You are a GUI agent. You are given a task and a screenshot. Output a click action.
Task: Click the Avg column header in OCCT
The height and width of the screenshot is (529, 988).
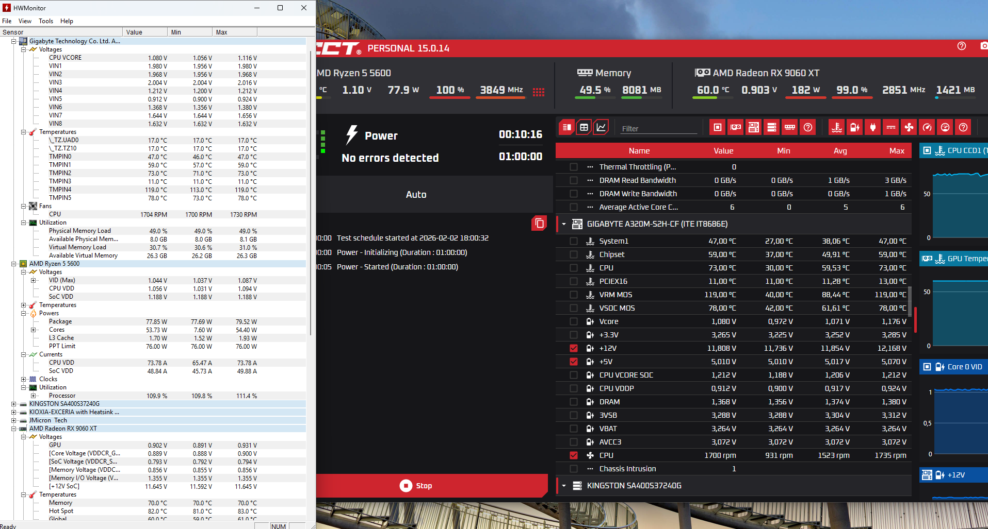coord(840,151)
